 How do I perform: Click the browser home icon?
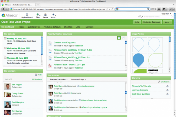(159, 9)
